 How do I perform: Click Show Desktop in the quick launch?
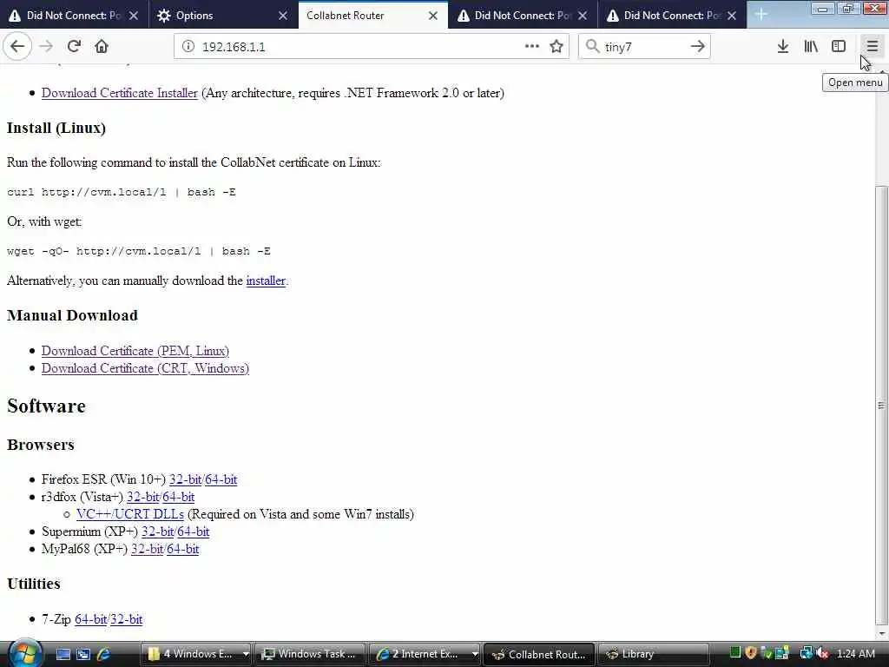click(63, 654)
